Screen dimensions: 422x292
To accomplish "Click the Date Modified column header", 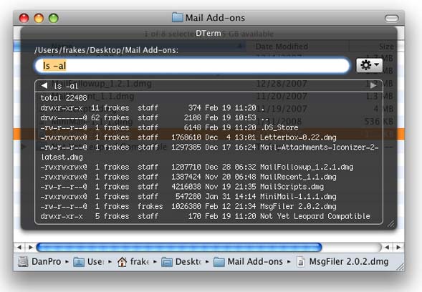I will click(x=282, y=47).
